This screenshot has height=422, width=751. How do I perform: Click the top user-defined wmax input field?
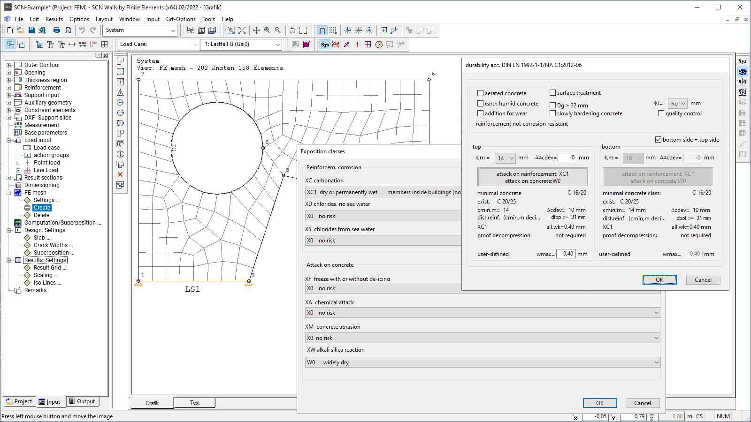click(566, 254)
